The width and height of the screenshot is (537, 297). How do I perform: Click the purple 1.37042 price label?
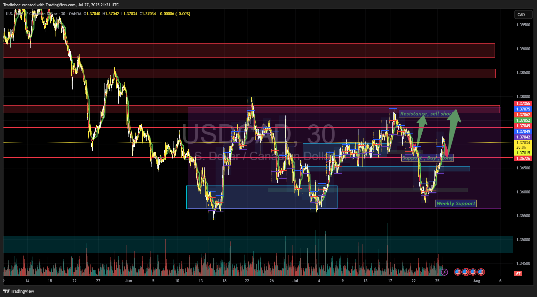(523, 137)
